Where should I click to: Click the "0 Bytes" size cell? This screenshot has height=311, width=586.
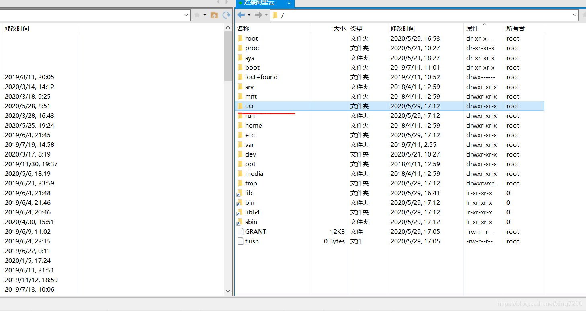(334, 241)
